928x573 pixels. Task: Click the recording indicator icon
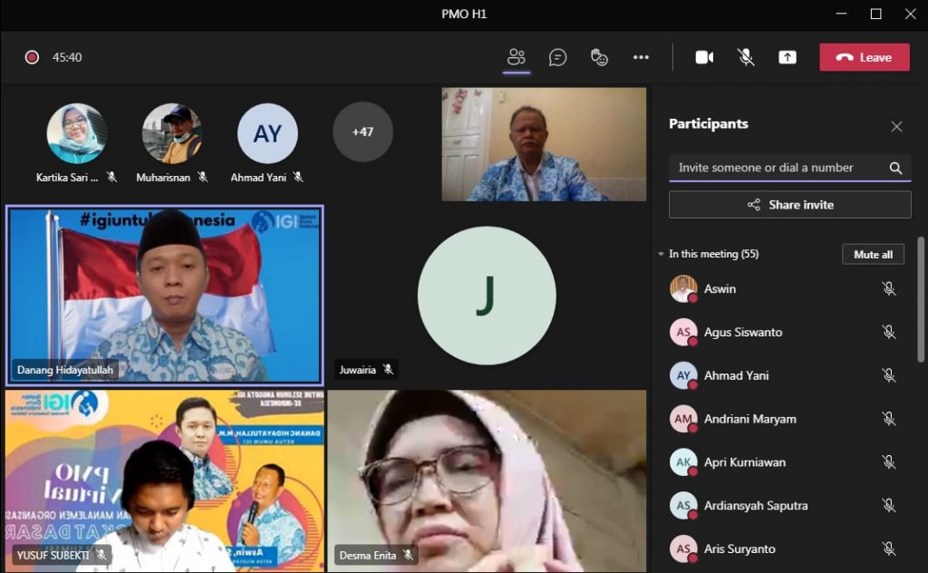(32, 57)
